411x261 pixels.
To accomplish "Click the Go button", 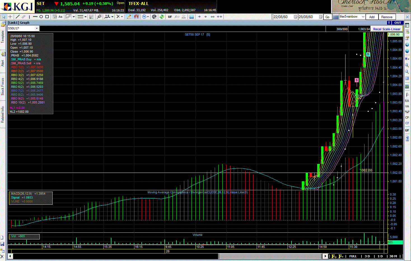I will [327, 17].
